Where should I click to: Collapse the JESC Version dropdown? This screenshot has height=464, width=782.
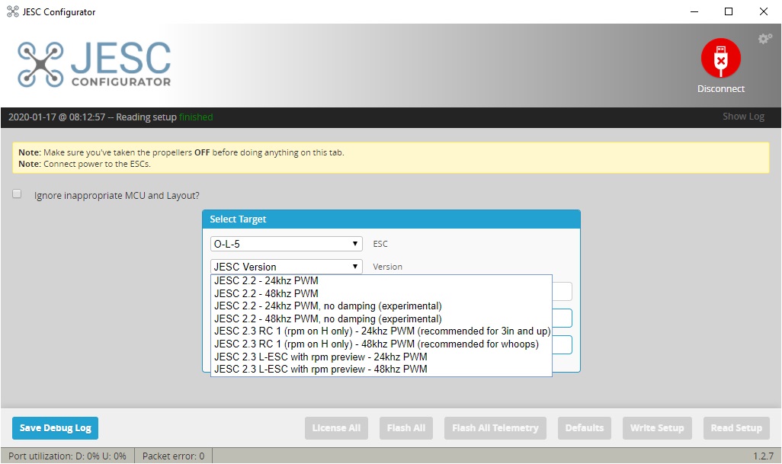click(x=287, y=267)
